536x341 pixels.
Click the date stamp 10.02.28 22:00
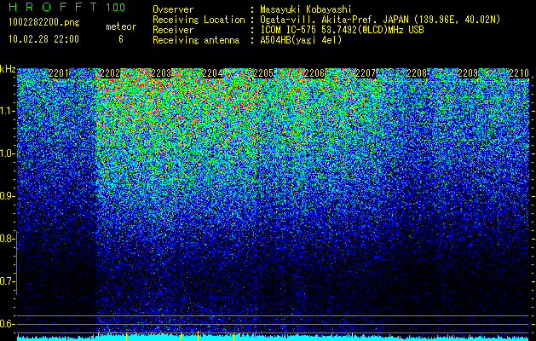tap(43, 39)
